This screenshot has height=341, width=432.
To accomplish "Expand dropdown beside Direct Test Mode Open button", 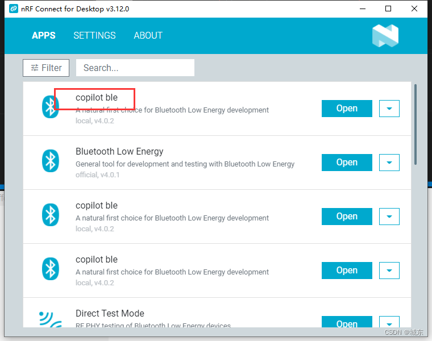I will pos(389,322).
